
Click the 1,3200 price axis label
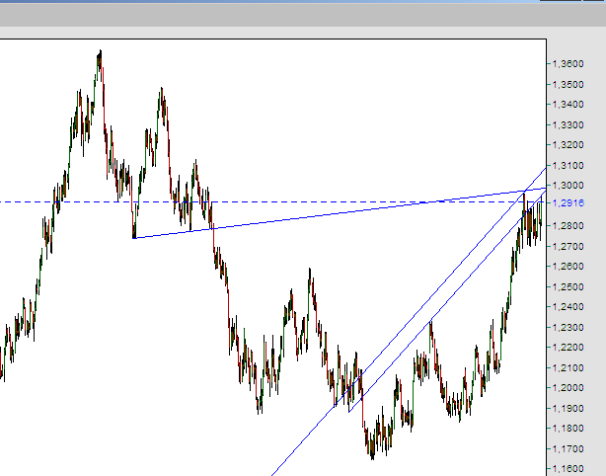[x=568, y=145]
